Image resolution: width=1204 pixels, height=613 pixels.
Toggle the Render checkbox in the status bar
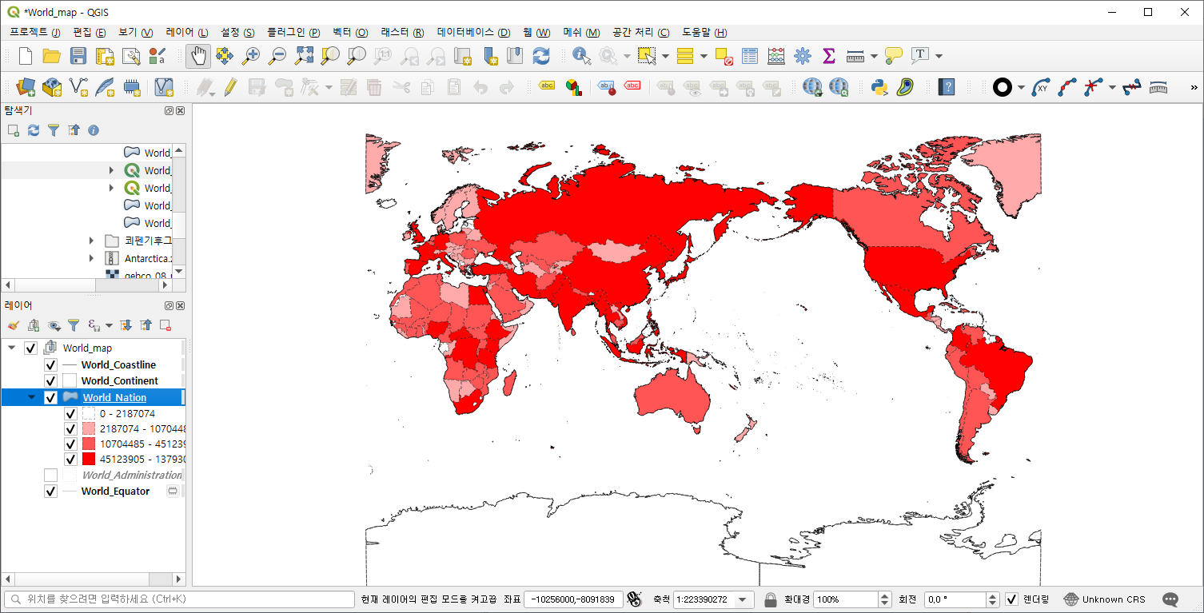click(x=1011, y=599)
